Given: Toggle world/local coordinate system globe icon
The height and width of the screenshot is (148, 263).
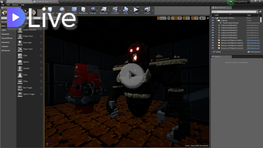Looking at the screenshot, I should [169, 18].
